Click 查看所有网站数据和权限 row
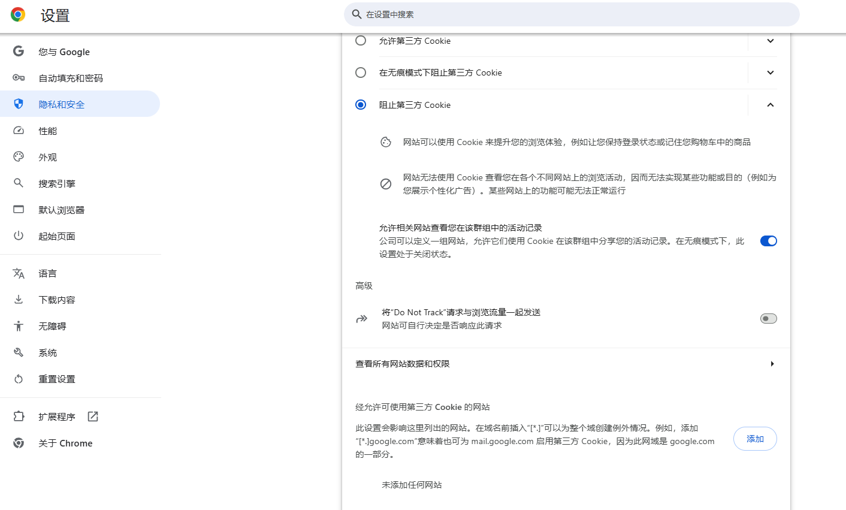The width and height of the screenshot is (846, 510). 566,364
